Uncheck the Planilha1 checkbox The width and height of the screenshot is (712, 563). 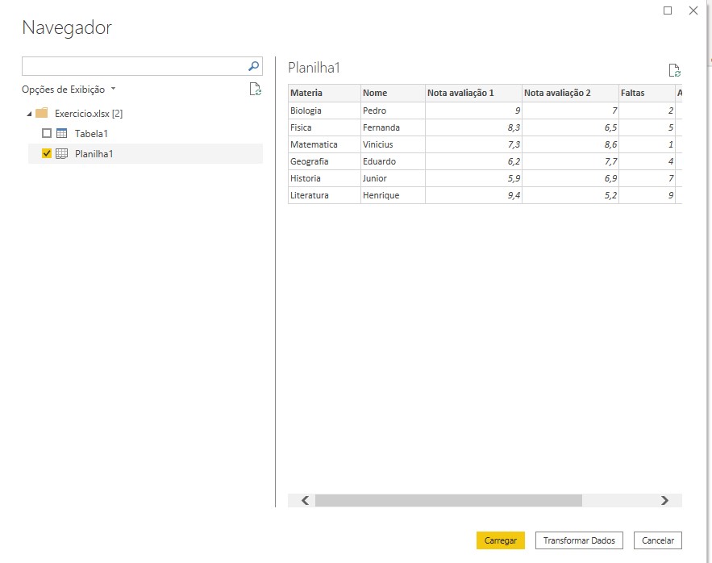pyautogui.click(x=47, y=153)
